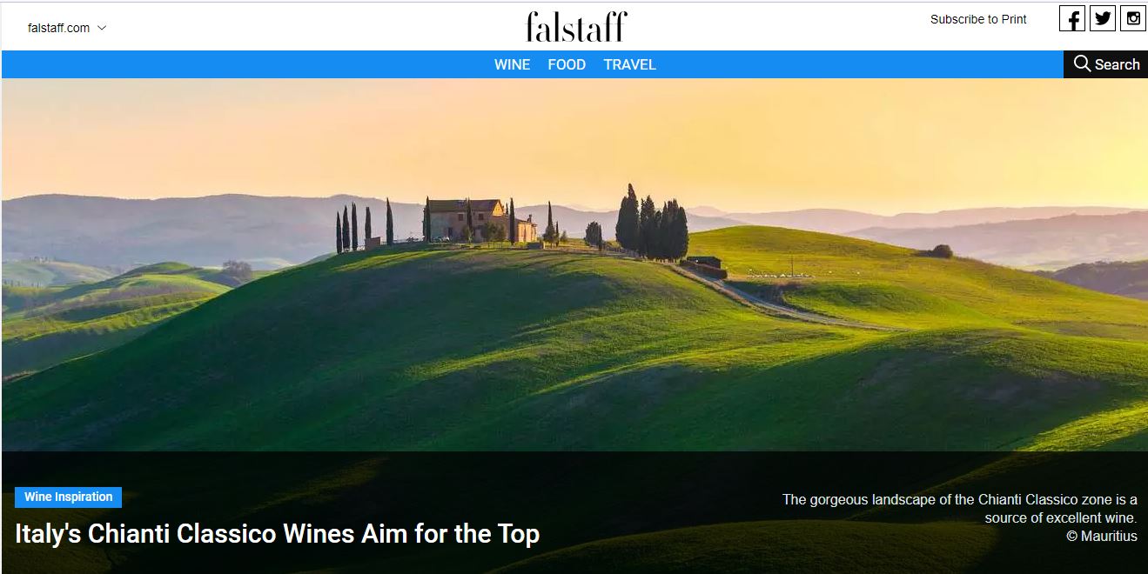Click the cypress tree cluster beside the farmhouse
This screenshot has height=574, width=1148.
coord(652,223)
